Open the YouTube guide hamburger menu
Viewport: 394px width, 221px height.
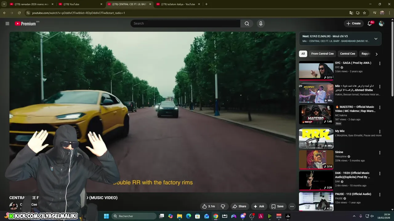click(7, 23)
